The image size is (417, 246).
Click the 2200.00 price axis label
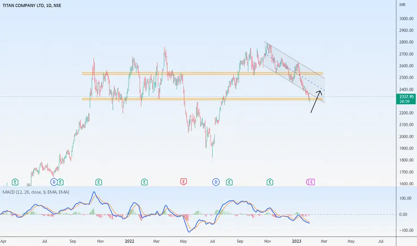click(x=406, y=113)
